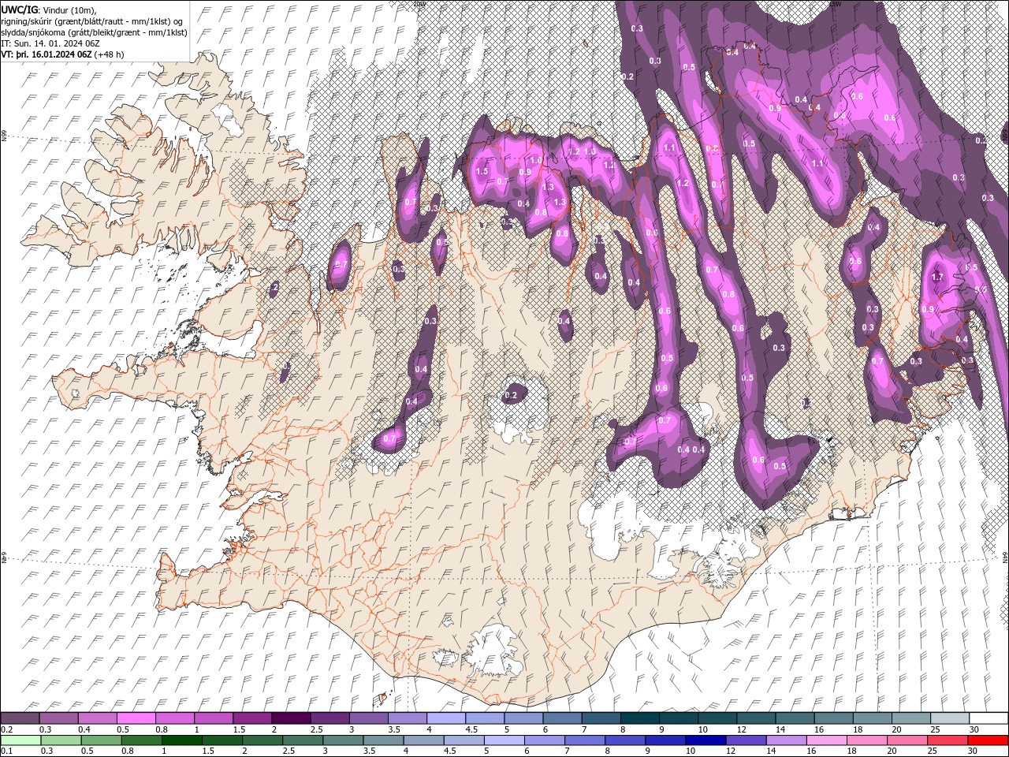Pick the dark teal top-row swatch starting at 8

[640, 718]
